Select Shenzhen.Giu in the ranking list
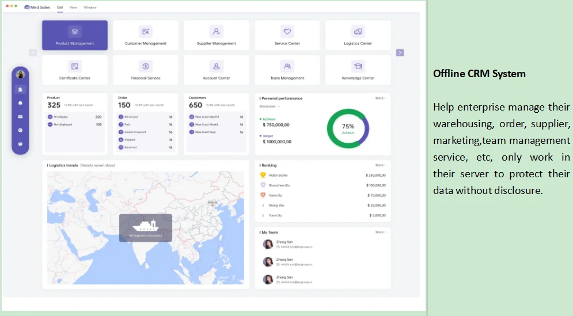Image resolution: width=573 pixels, height=316 pixels. 322,185
